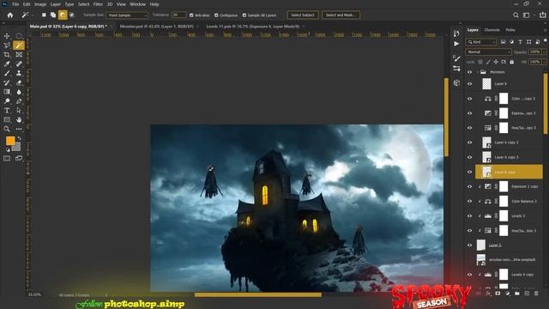Choose New Selection mode icon
The height and width of the screenshot is (309, 549).
(44, 15)
